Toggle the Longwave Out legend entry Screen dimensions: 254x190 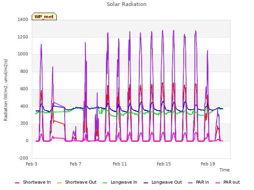[x=163, y=182]
